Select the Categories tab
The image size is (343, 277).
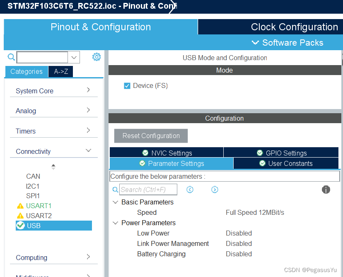(27, 72)
